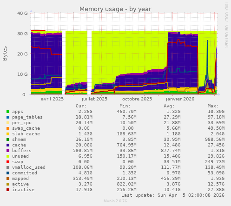Screen dimensions: 231x206
Task: Click the slab_cache yellow swatch
Action: pyautogui.click(x=8, y=134)
